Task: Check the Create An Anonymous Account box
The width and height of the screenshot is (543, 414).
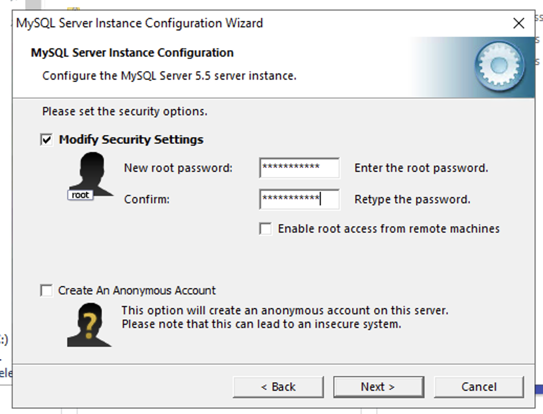Action: tap(47, 290)
